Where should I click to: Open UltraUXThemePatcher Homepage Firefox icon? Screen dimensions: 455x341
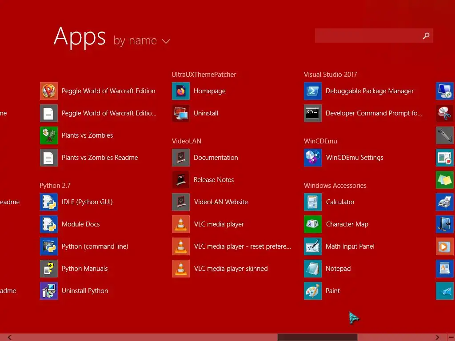click(x=181, y=91)
